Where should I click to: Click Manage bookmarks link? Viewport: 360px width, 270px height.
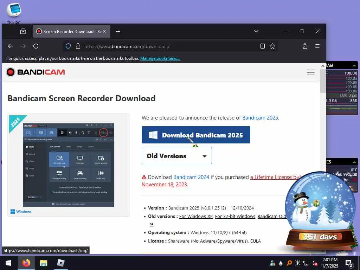click(x=160, y=58)
